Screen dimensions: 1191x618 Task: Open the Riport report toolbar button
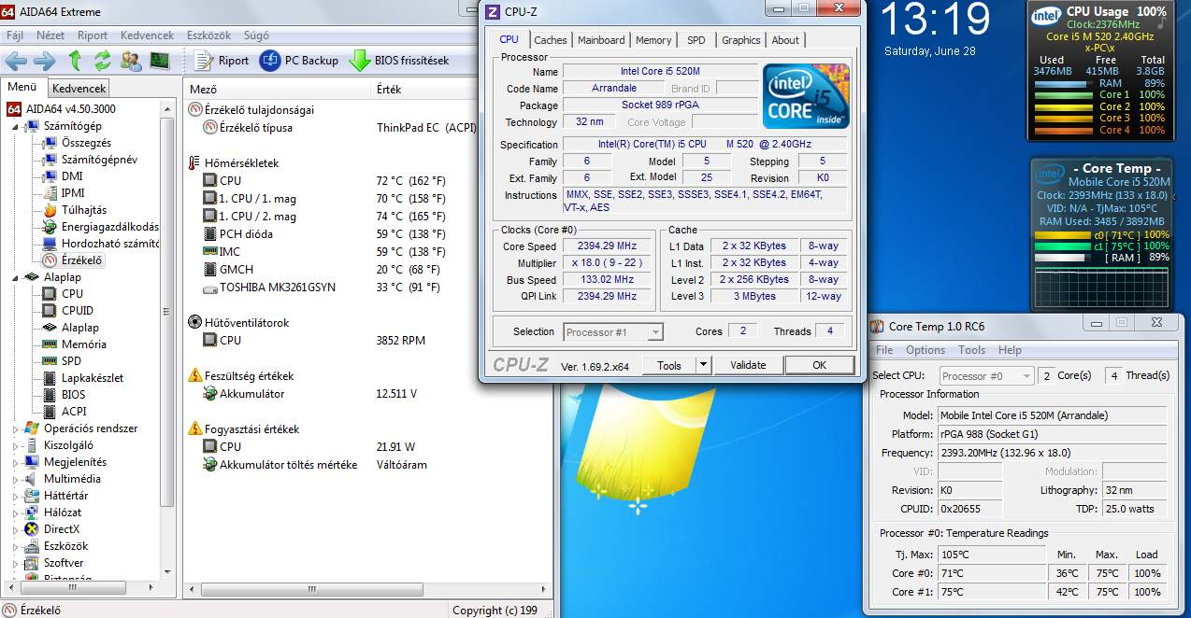pyautogui.click(x=222, y=61)
